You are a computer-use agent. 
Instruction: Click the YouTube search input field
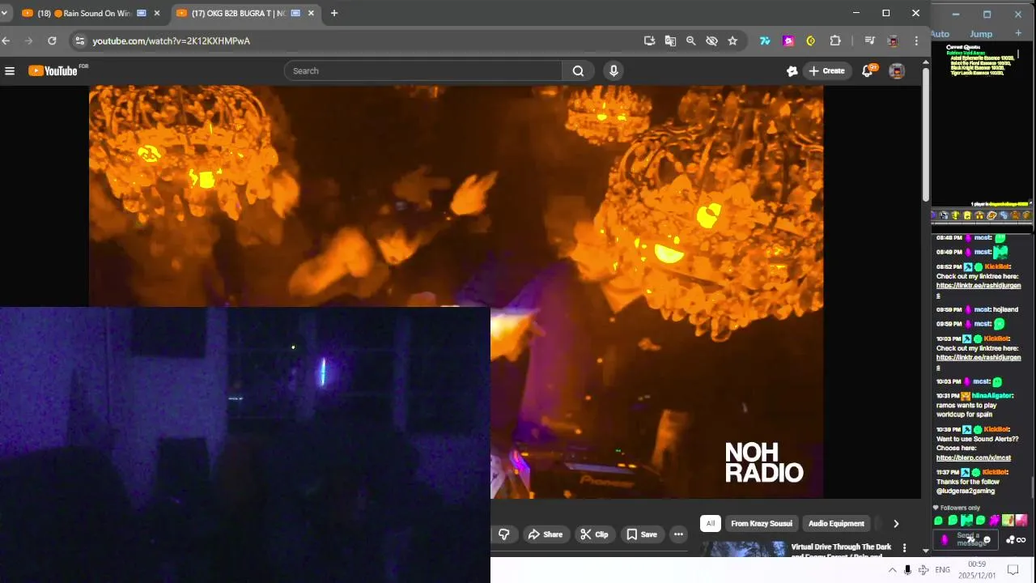tap(423, 71)
